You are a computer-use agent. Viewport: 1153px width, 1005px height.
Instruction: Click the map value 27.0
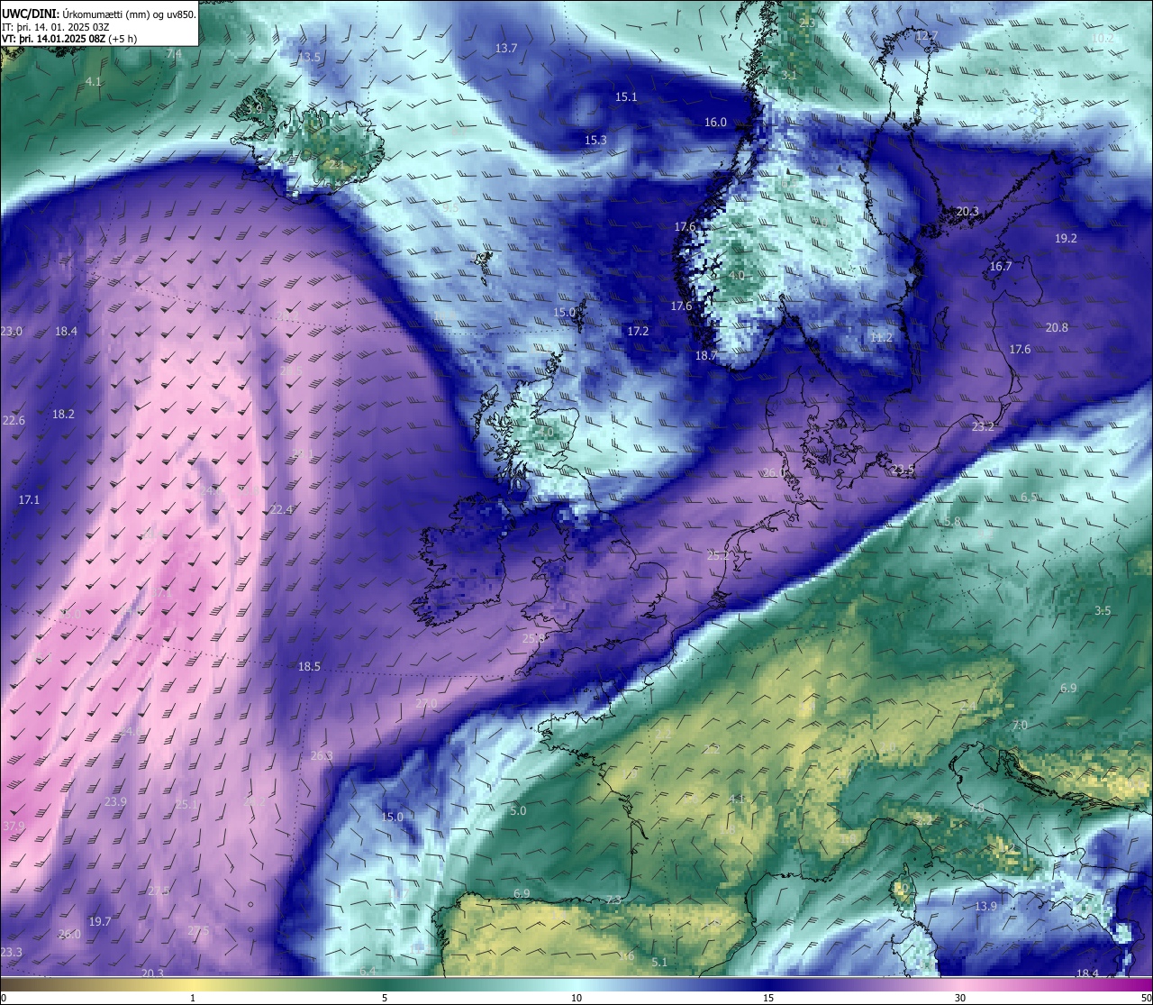(426, 703)
